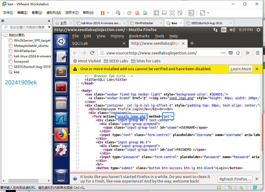
Task: Open the Firefox hamburger menu
Action: [257, 53]
